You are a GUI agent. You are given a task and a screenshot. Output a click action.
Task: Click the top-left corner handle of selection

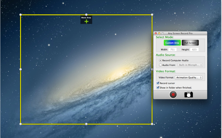click(x=20, y=15)
